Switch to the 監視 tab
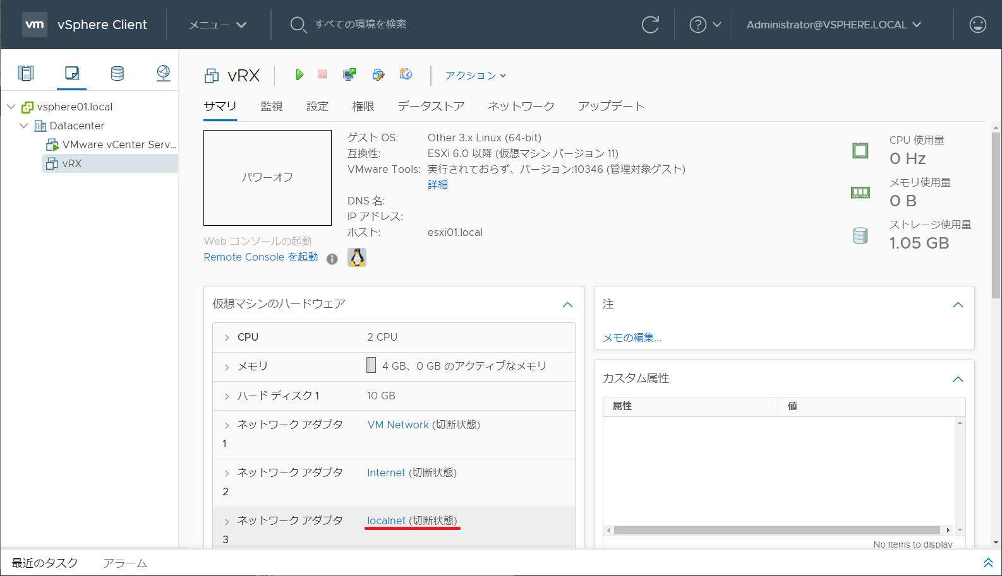 [272, 106]
